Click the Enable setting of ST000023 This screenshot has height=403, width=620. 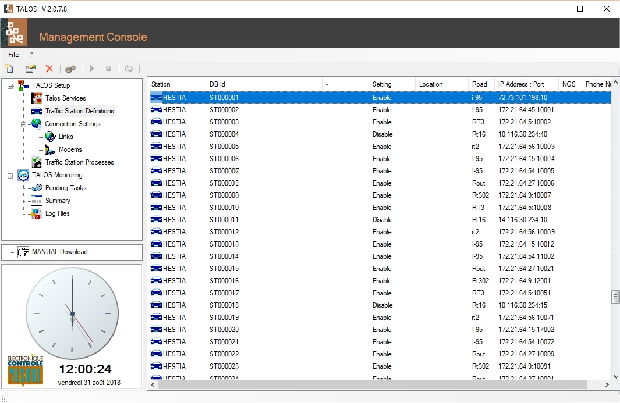(382, 366)
